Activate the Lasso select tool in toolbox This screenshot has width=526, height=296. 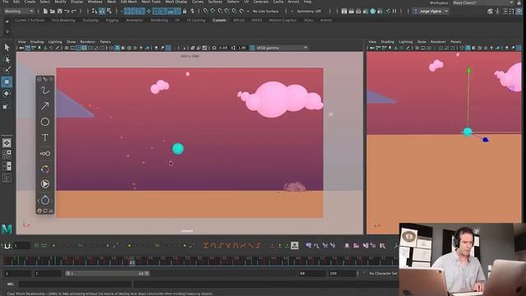pos(7,59)
